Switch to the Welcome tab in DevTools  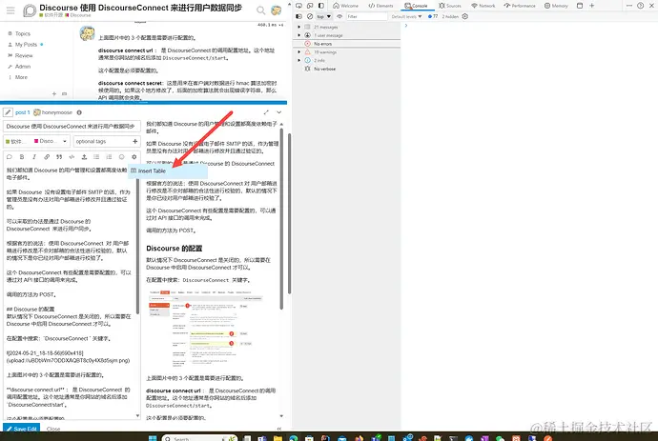(x=346, y=6)
